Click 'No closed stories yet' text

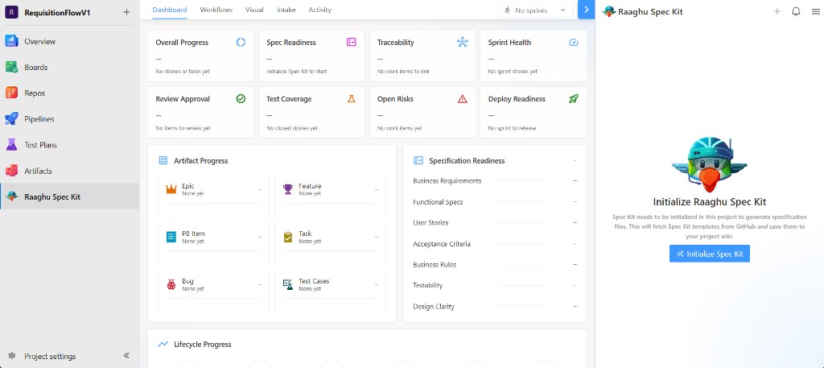pos(291,128)
